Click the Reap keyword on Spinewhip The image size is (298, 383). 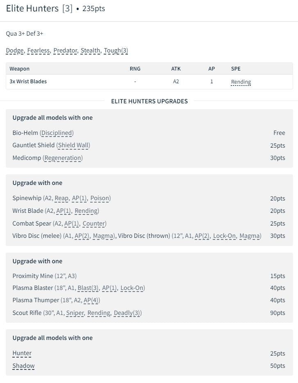61,198
